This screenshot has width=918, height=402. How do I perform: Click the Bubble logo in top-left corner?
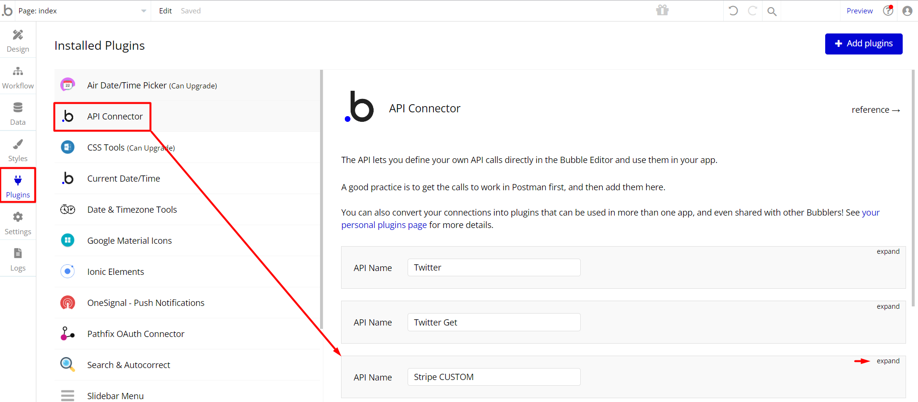click(x=7, y=10)
